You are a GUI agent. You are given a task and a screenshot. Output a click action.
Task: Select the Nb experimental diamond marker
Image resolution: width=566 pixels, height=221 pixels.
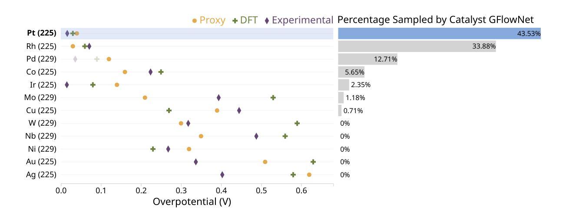[x=256, y=136]
